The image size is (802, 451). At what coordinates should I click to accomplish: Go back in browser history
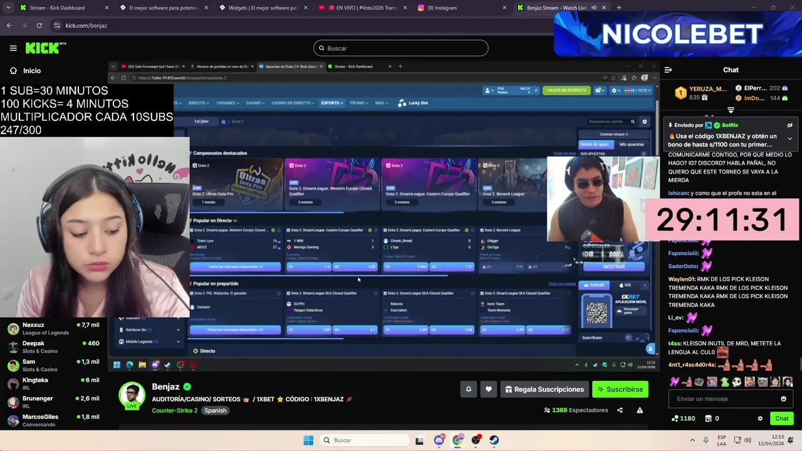click(9, 26)
